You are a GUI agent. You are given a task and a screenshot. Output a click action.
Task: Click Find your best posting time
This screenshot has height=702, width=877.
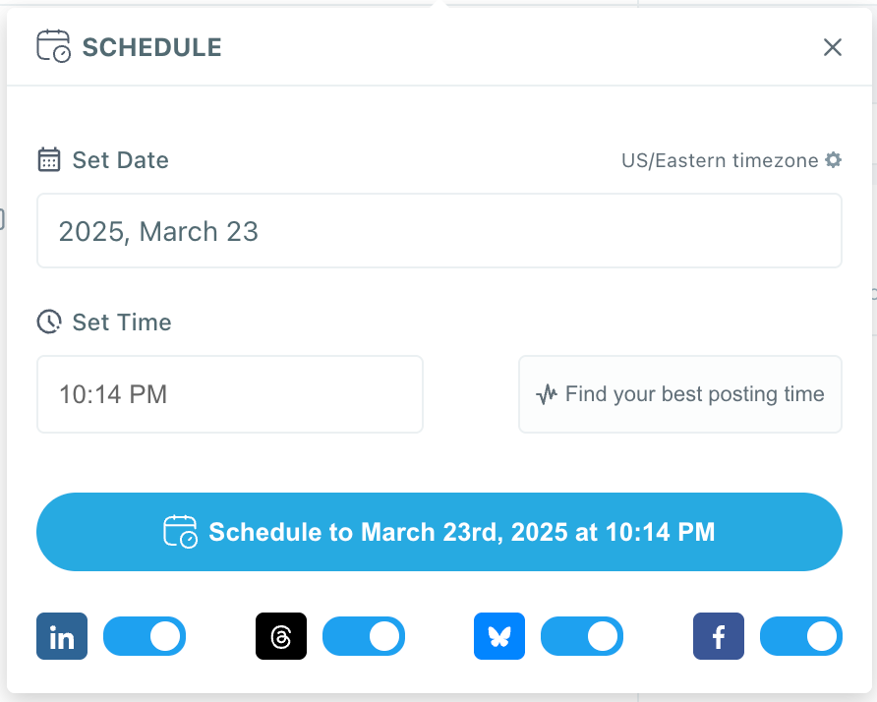(x=679, y=393)
